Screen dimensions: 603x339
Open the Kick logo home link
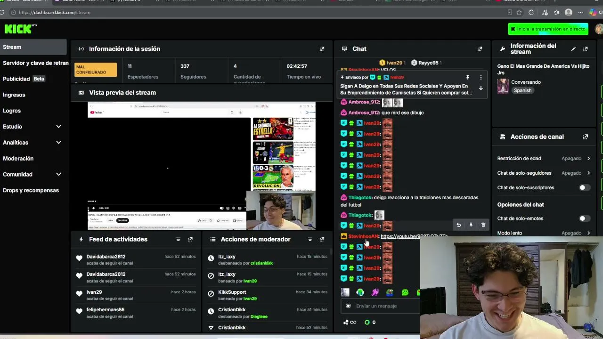(20, 29)
